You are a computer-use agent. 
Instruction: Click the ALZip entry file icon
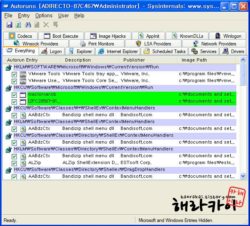pyautogui.click(x=23, y=163)
